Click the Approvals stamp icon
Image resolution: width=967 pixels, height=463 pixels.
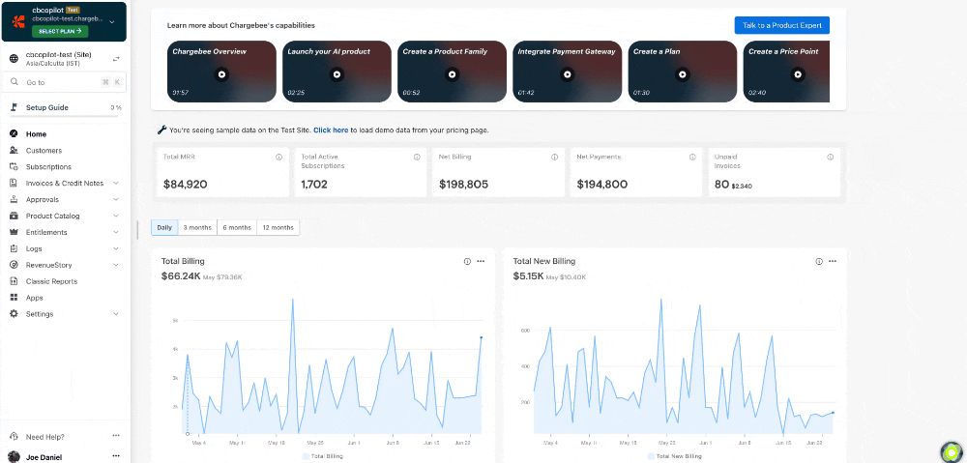14,200
